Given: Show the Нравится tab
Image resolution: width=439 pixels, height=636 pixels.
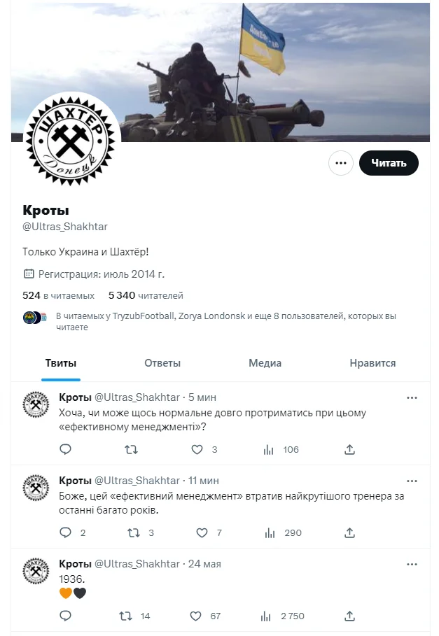Looking at the screenshot, I should click(x=372, y=363).
